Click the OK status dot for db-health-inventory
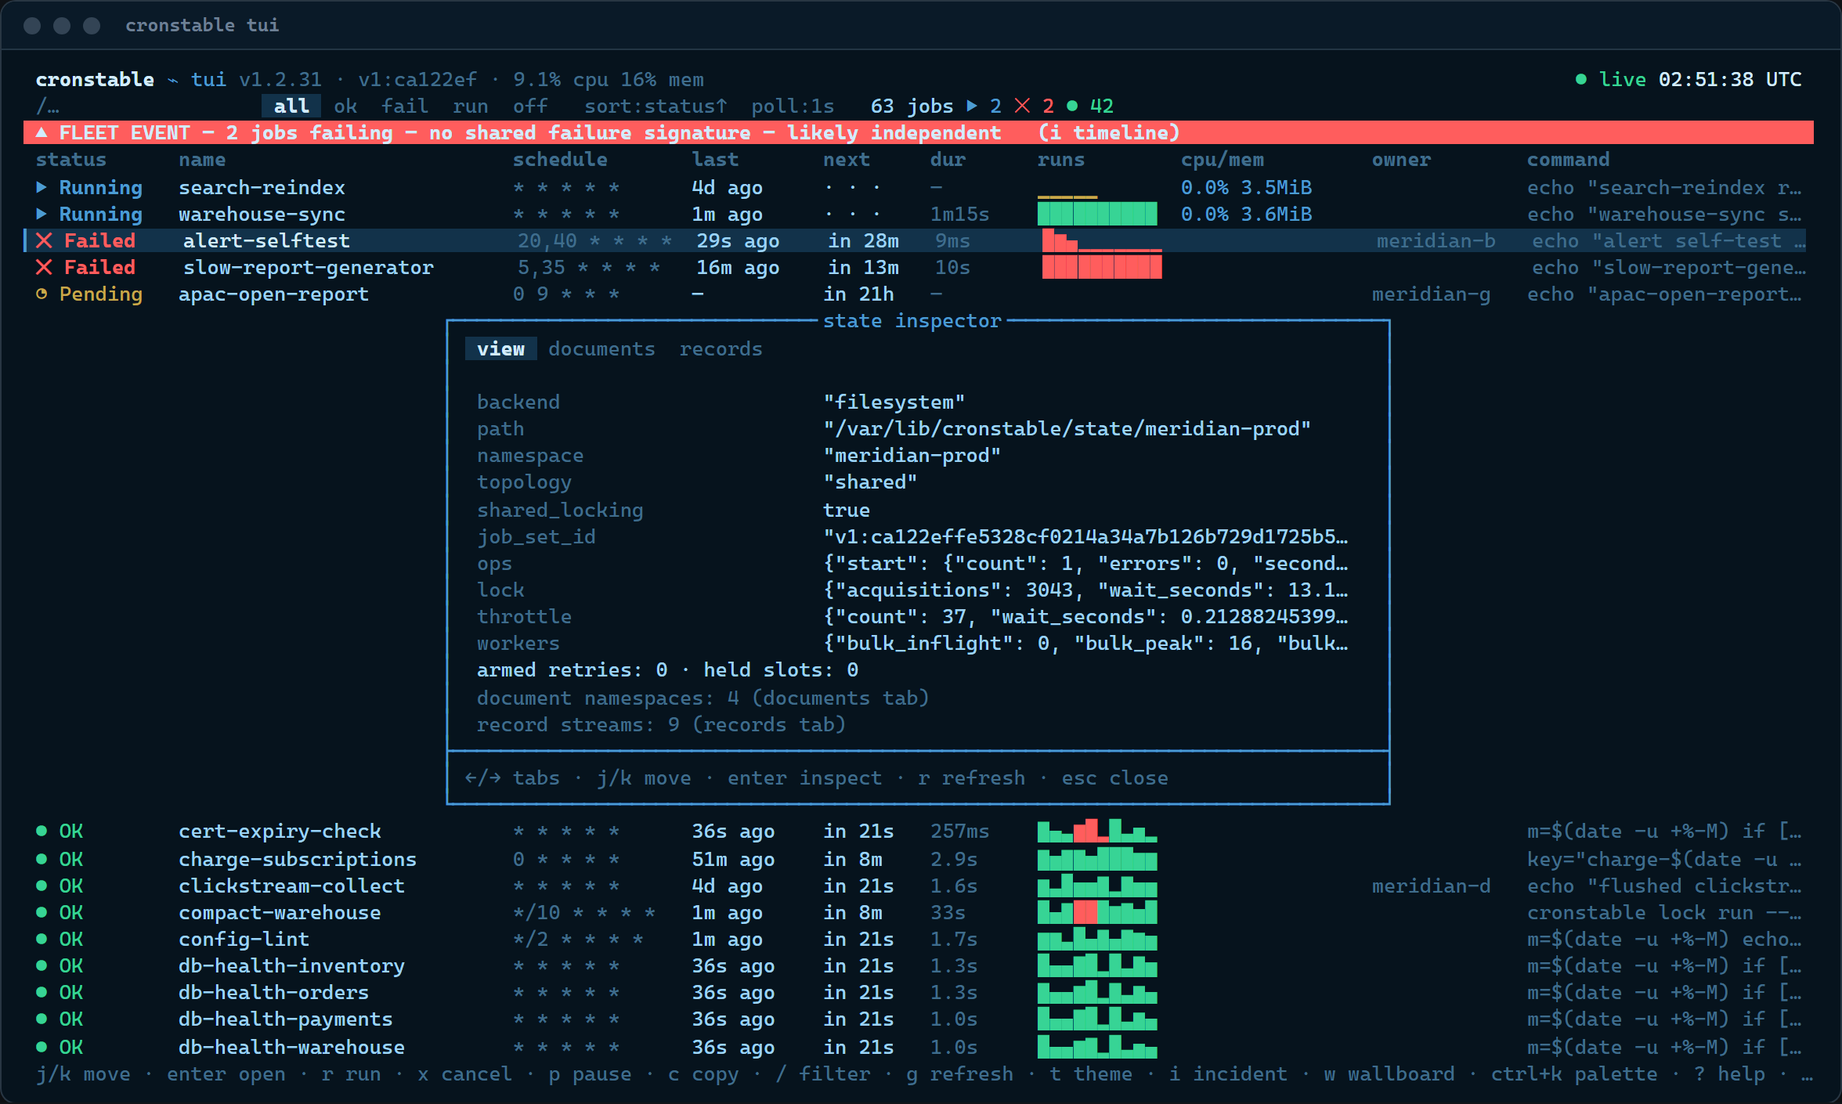The height and width of the screenshot is (1104, 1842). [x=42, y=965]
